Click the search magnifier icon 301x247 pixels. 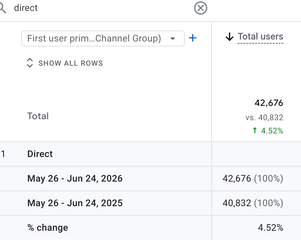(3, 8)
